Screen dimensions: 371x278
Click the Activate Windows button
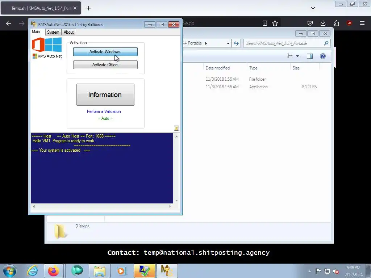(x=105, y=52)
